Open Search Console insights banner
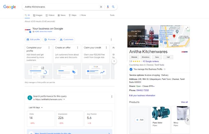The image size is (209, 134). [70, 132]
